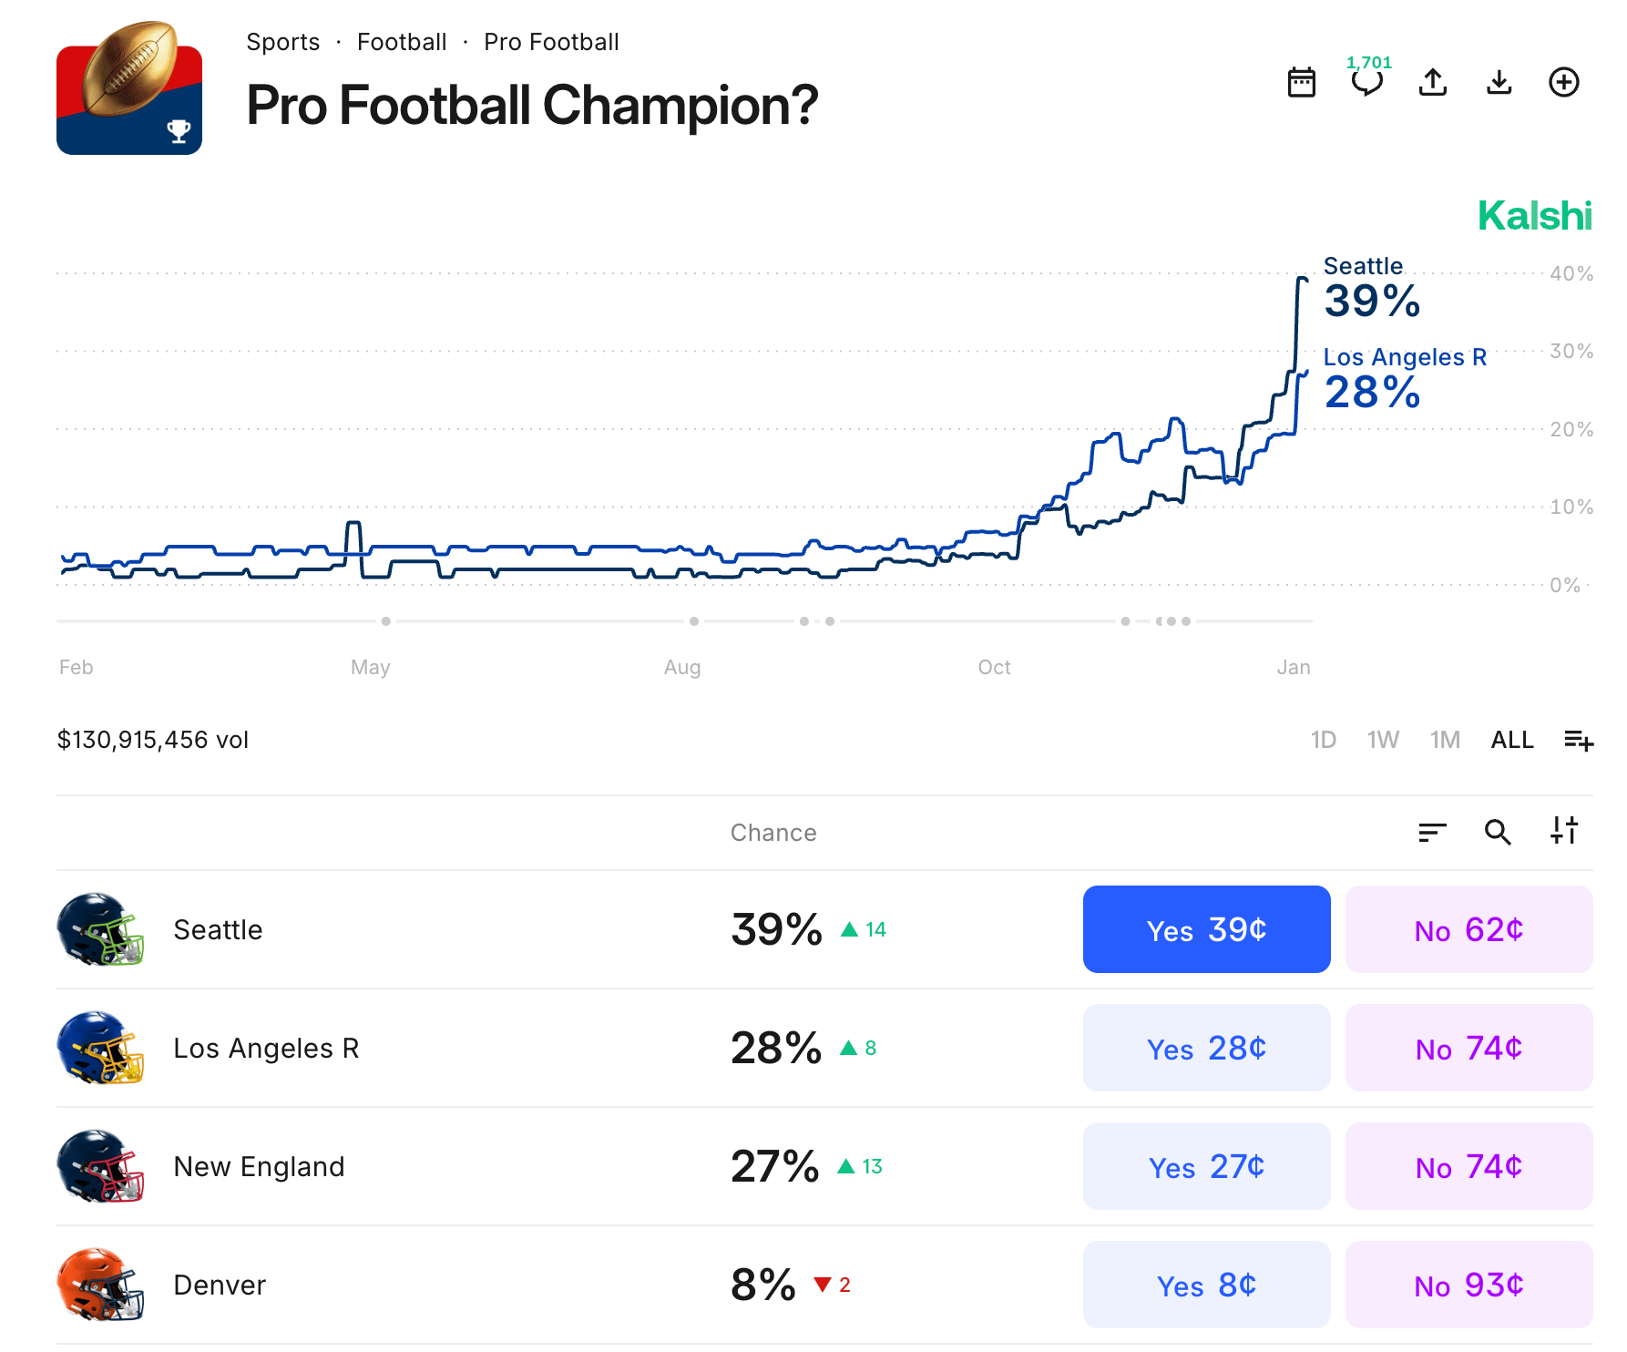Open the comments bubble showing 1,701

pyautogui.click(x=1366, y=82)
